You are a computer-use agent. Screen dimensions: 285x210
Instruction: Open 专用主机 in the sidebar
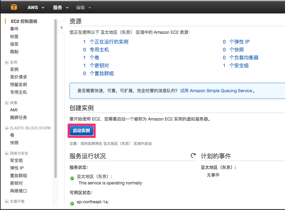(x=18, y=92)
